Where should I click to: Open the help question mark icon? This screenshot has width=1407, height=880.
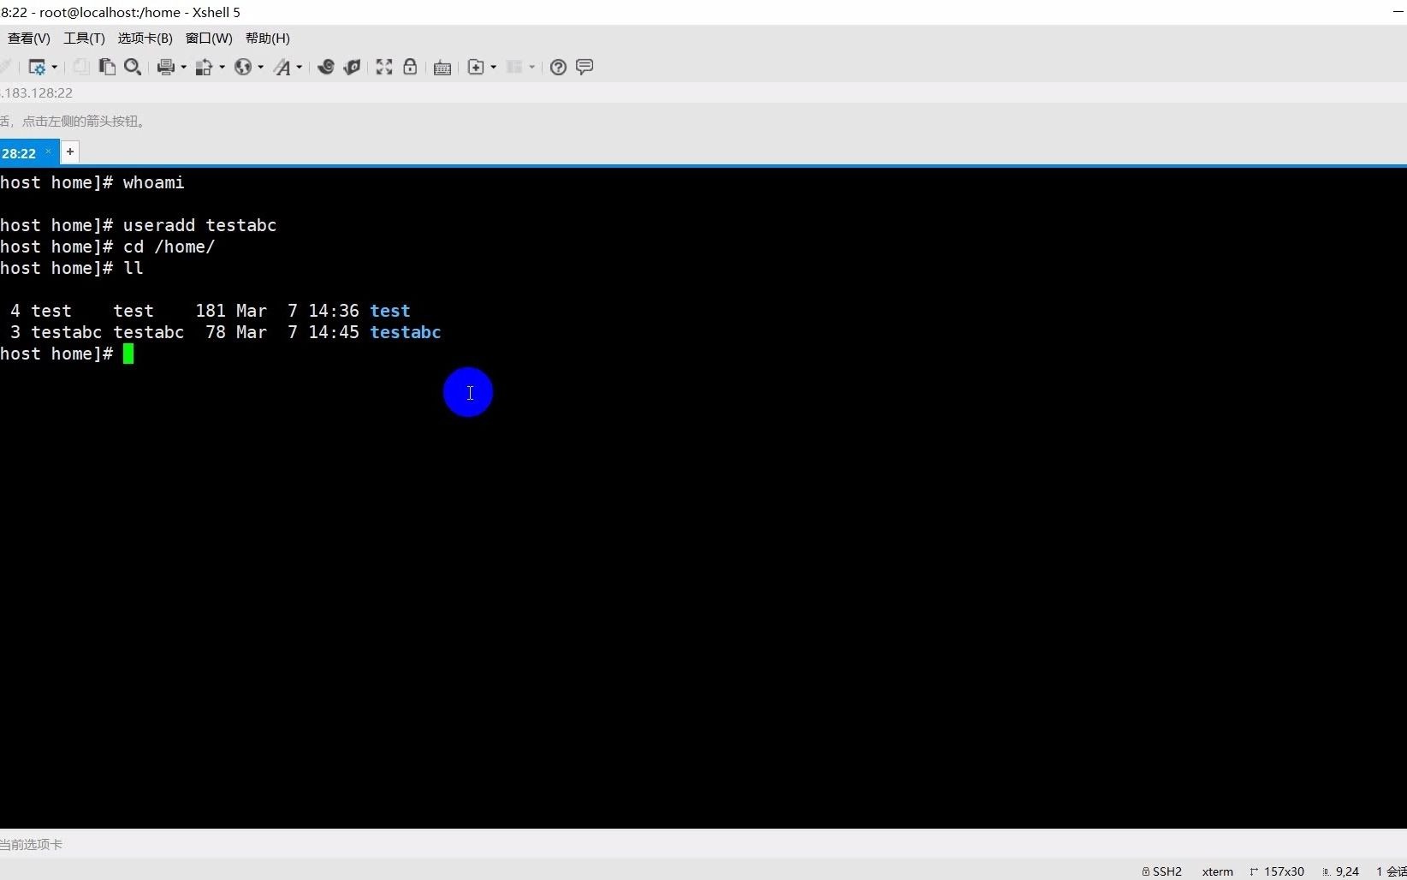click(558, 67)
